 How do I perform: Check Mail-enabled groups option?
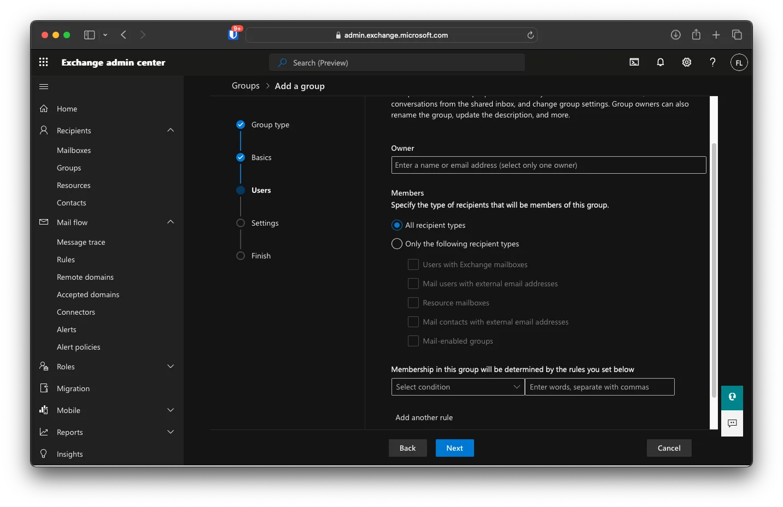[413, 341]
